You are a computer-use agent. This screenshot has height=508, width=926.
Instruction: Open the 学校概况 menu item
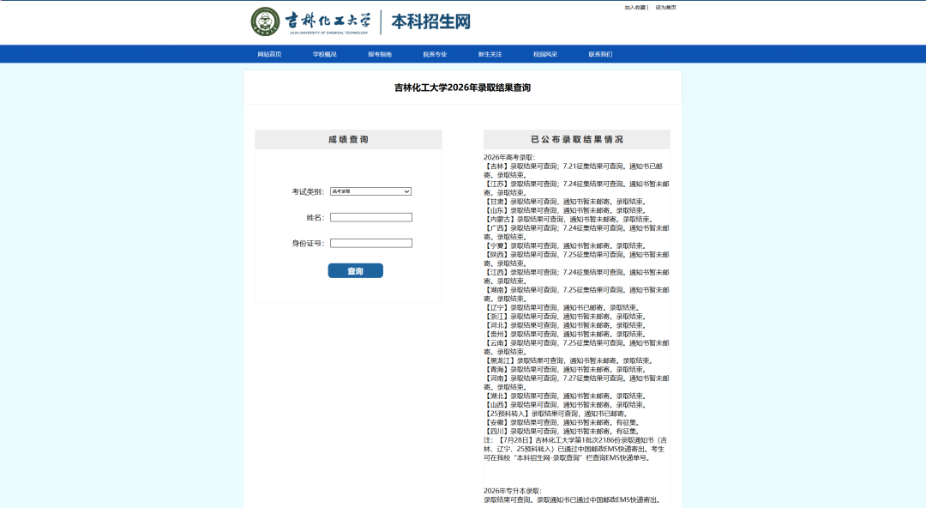(325, 54)
